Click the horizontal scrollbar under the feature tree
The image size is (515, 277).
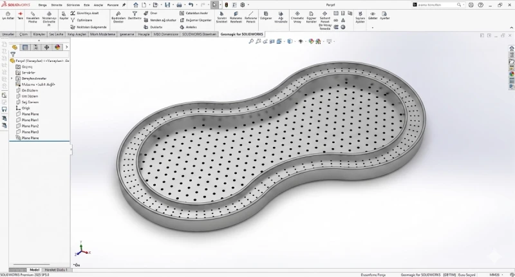32,264
